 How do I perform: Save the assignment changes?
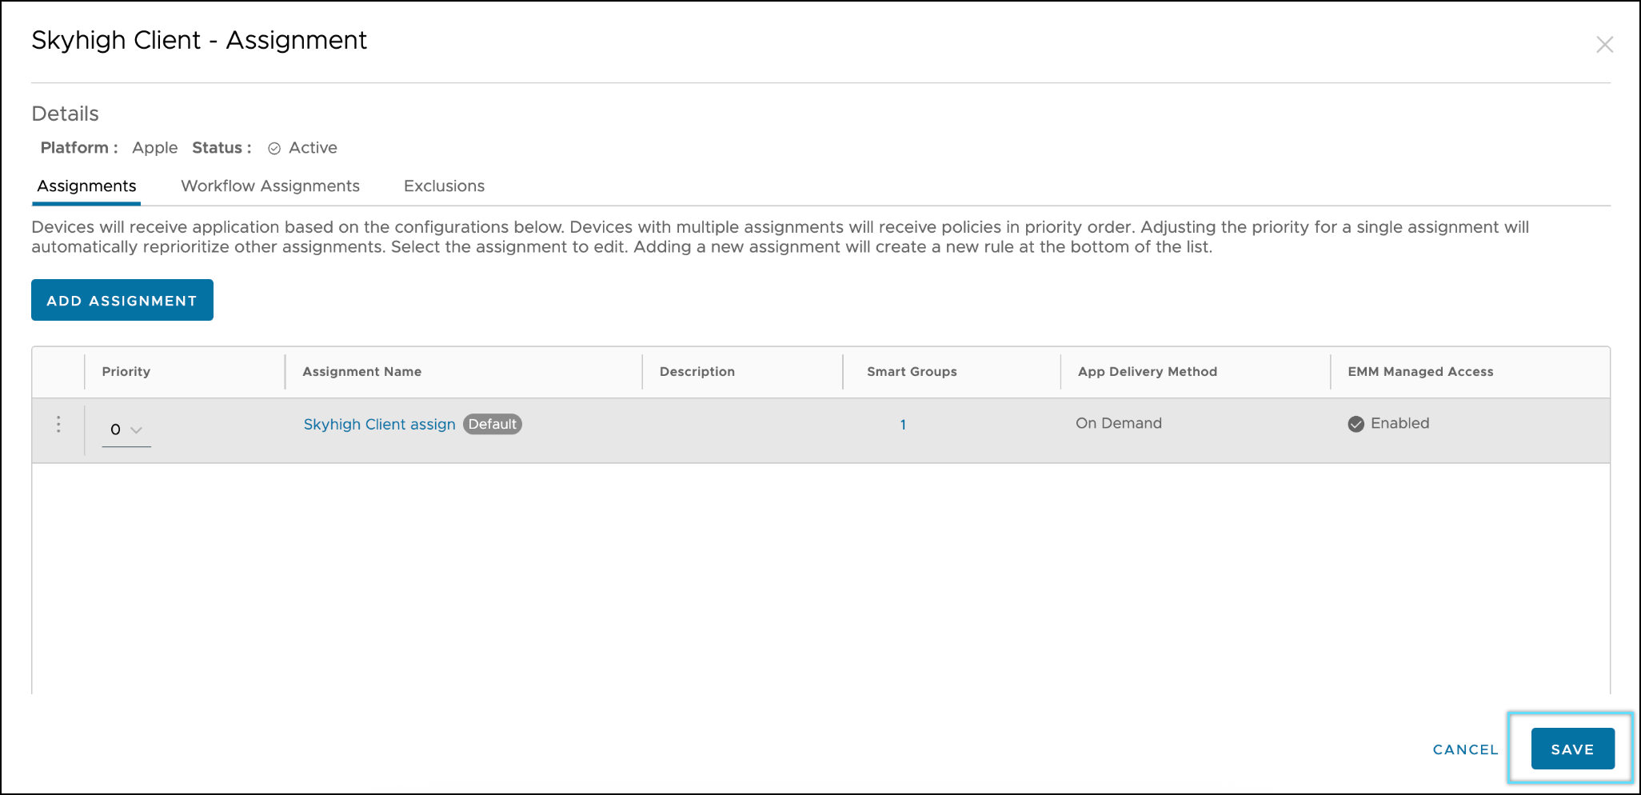tap(1572, 749)
